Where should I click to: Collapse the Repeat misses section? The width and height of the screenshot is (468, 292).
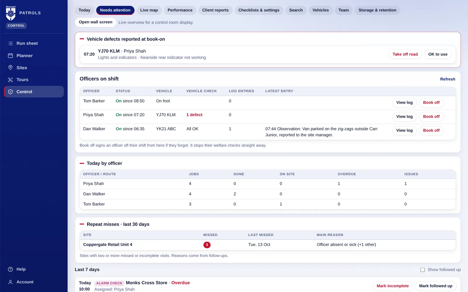[x=82, y=224]
